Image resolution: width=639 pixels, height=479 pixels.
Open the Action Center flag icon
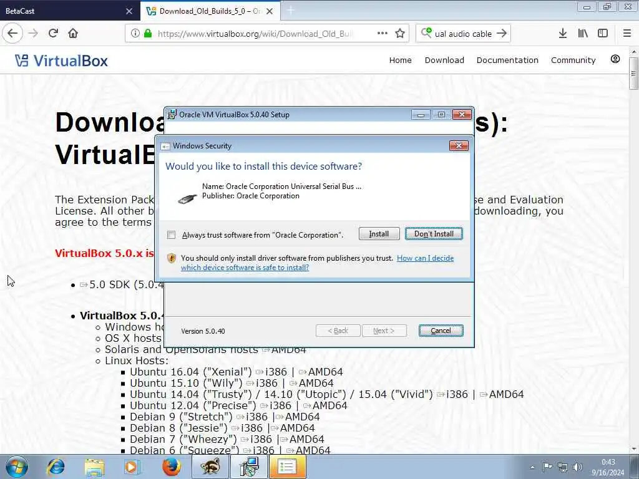tap(547, 467)
